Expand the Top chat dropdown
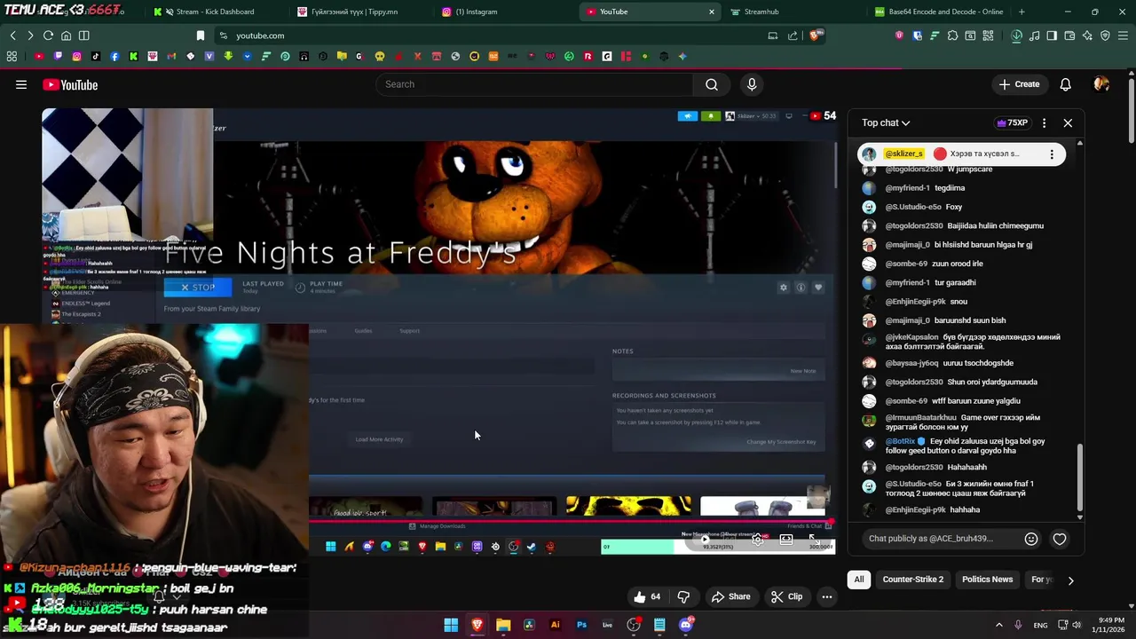Screen dimensions: 1136x639 click(x=886, y=122)
